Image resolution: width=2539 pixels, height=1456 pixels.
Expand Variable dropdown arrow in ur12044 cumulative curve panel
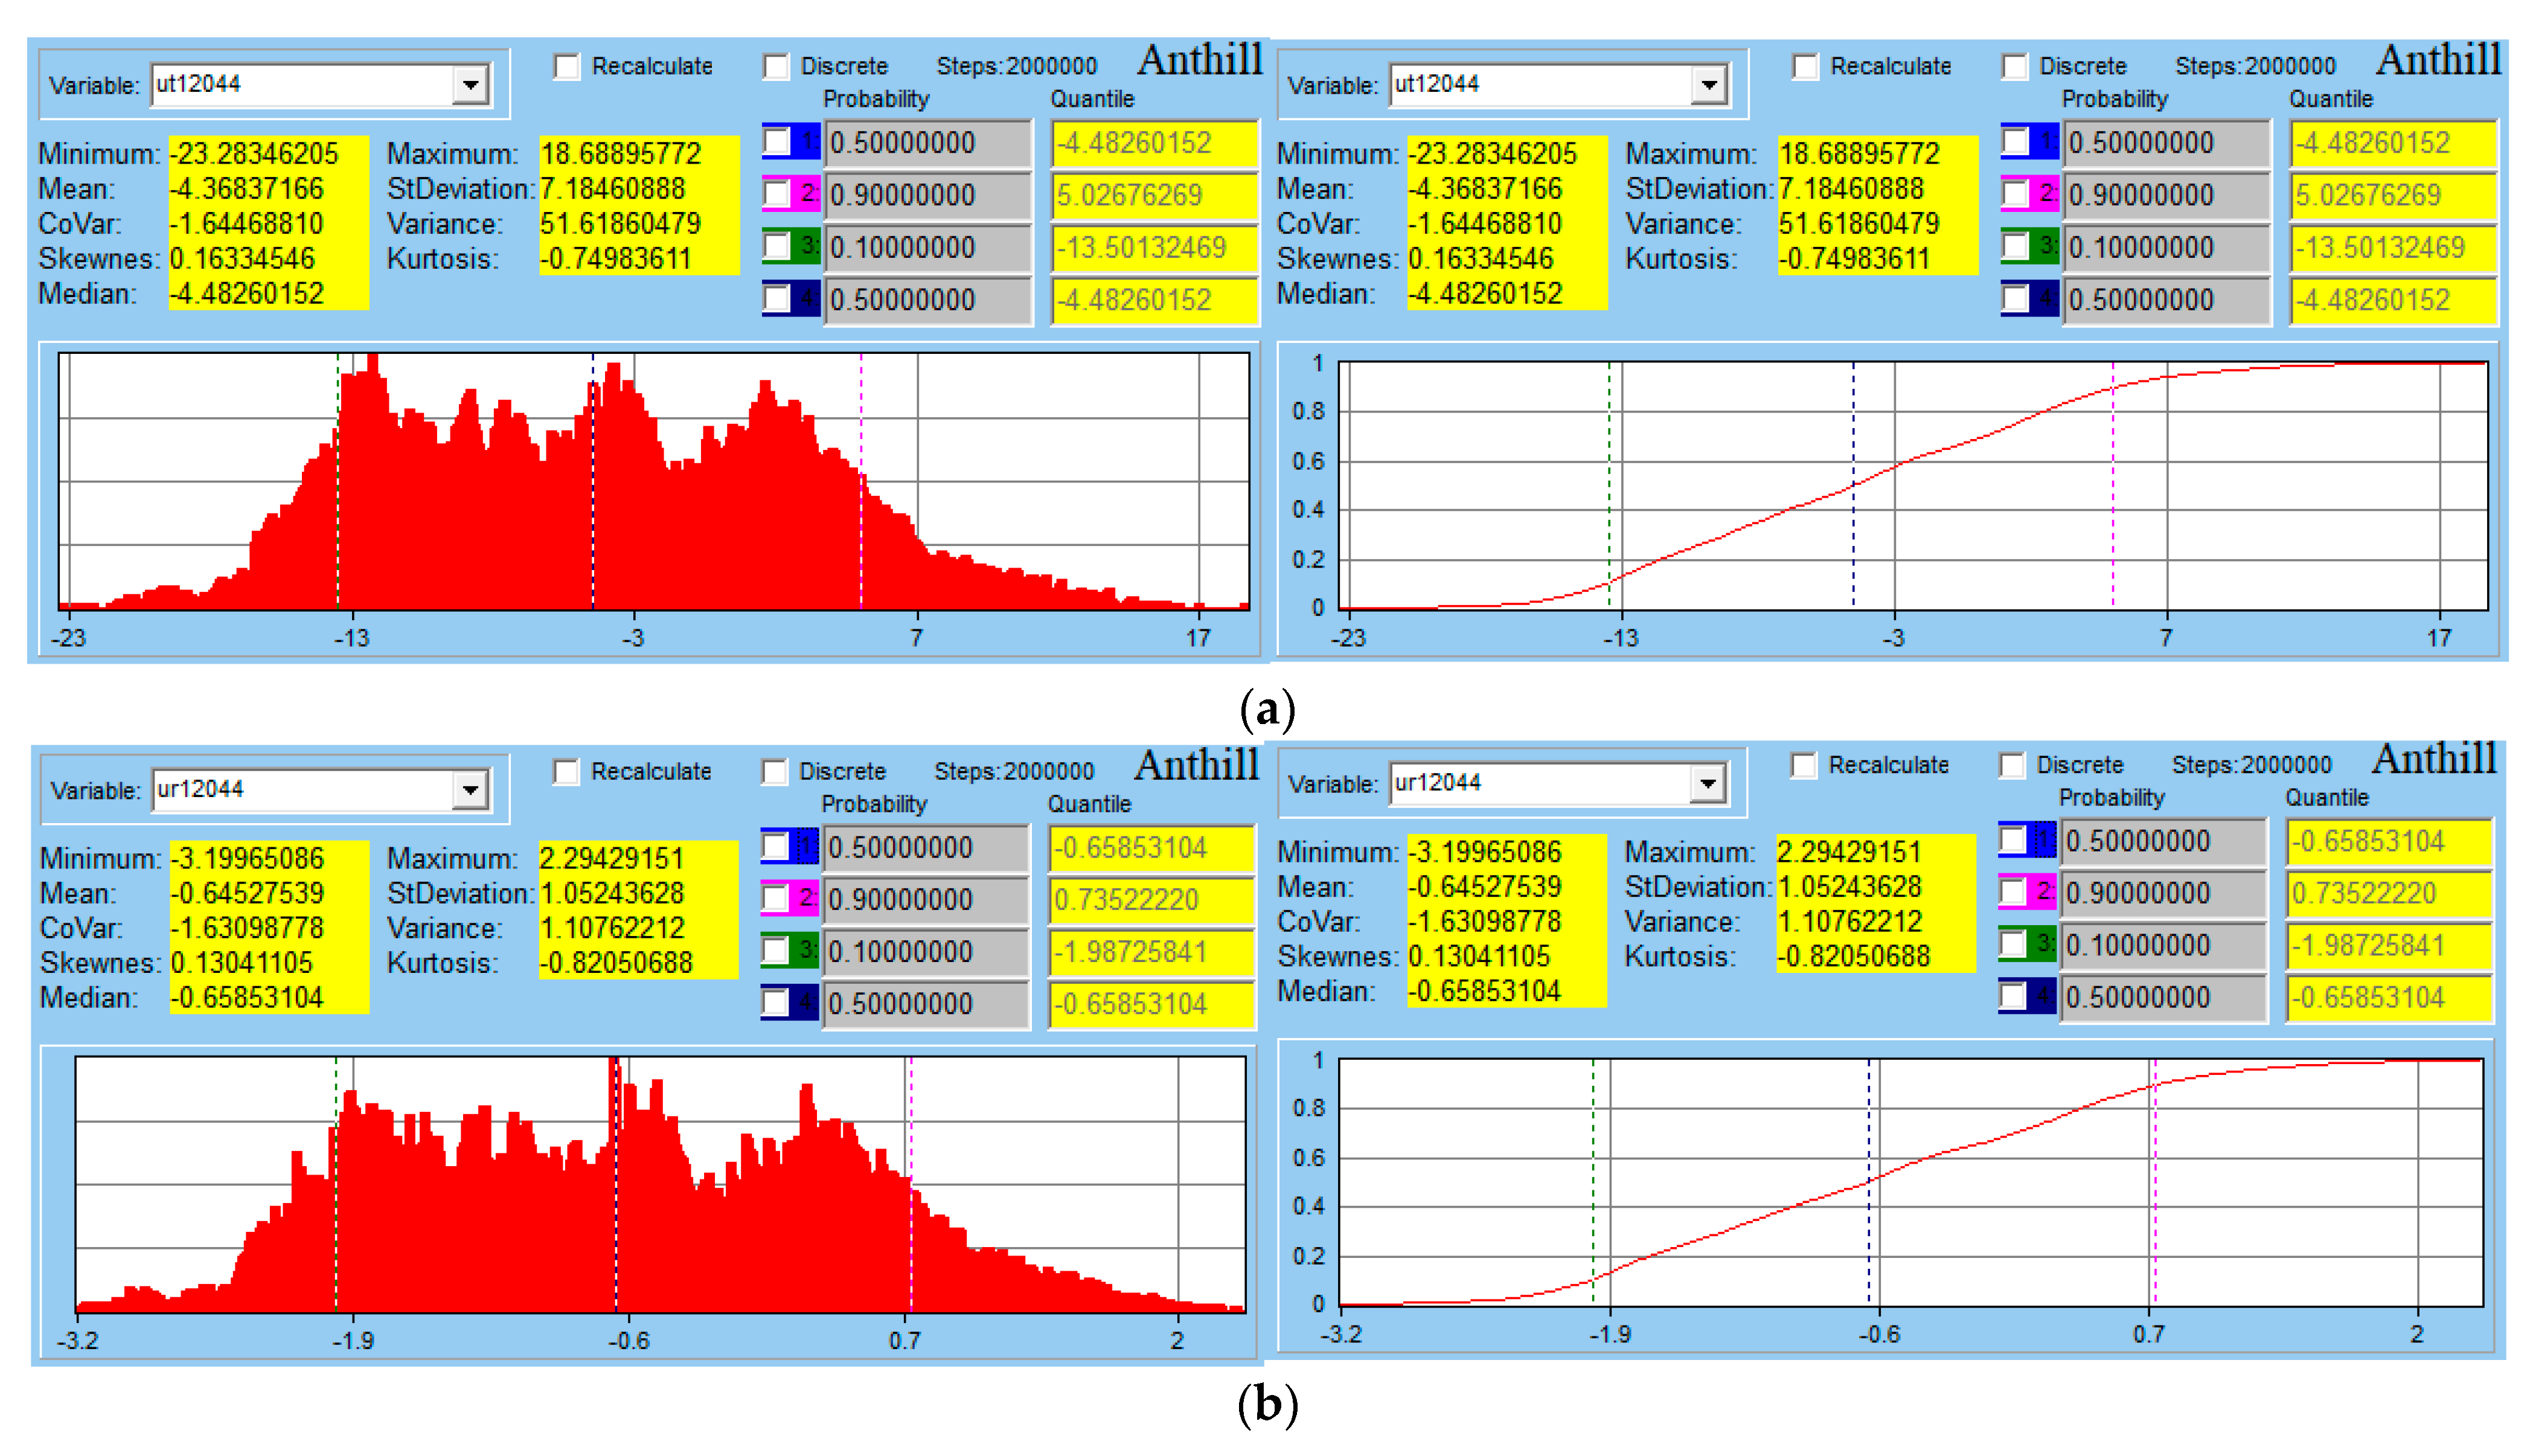(1708, 783)
